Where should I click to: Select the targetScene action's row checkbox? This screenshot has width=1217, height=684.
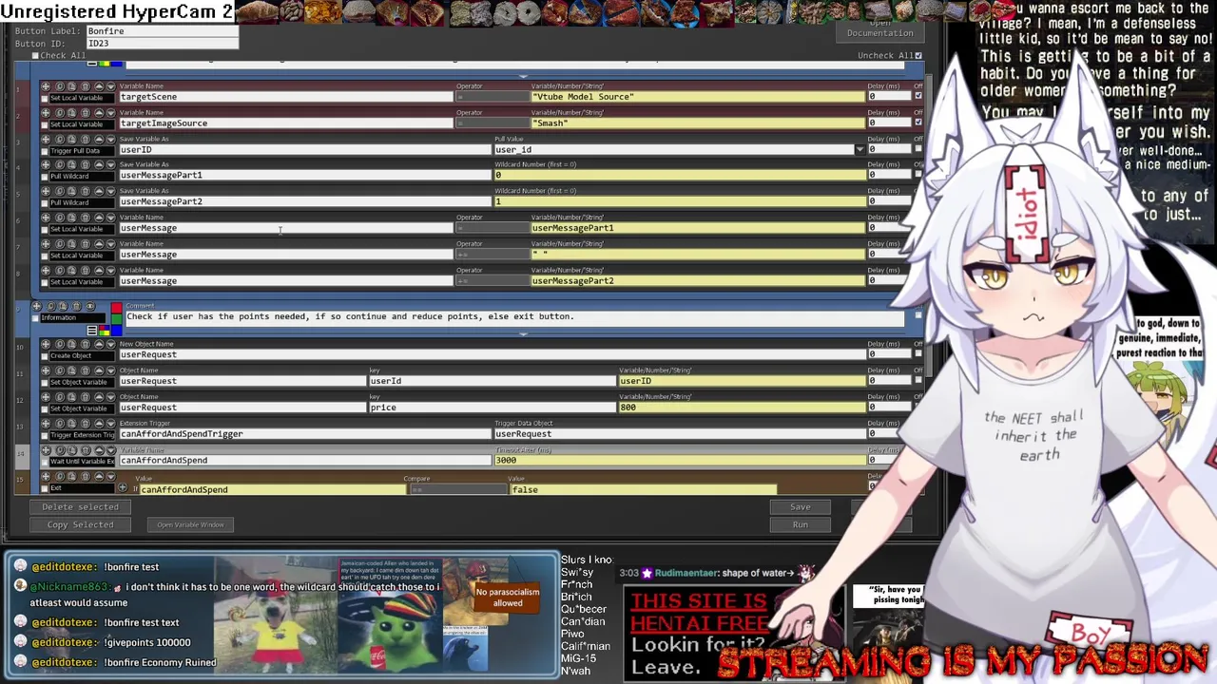(x=44, y=98)
